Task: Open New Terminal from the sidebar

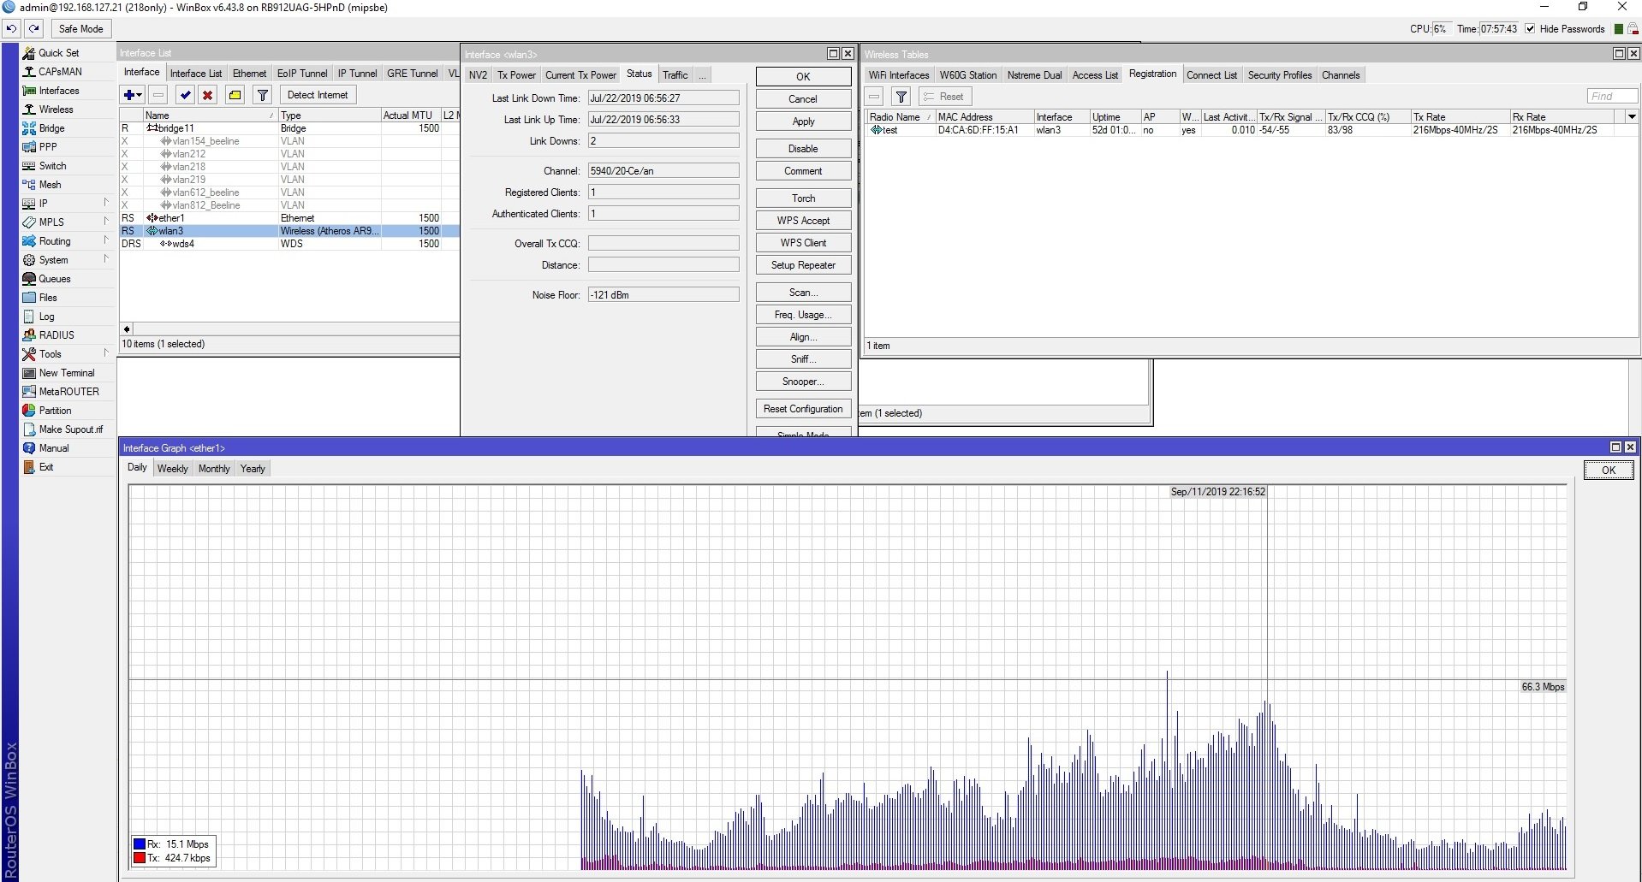Action: tap(66, 373)
